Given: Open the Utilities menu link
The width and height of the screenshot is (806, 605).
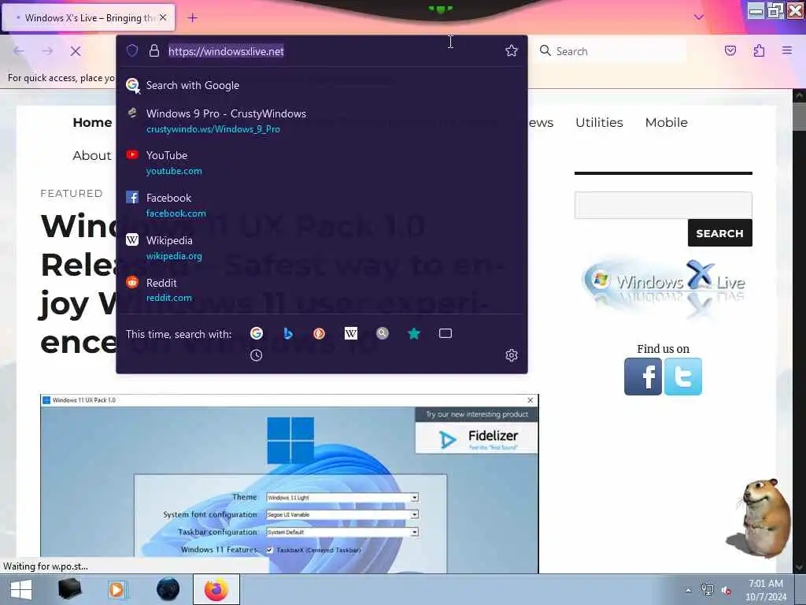Looking at the screenshot, I should pos(599,122).
